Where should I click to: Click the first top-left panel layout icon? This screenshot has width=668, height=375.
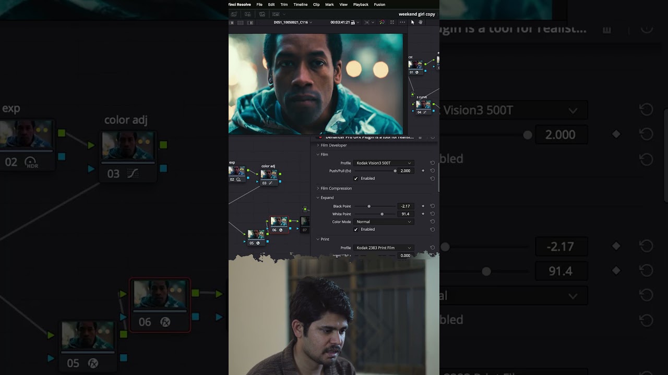pyautogui.click(x=234, y=14)
